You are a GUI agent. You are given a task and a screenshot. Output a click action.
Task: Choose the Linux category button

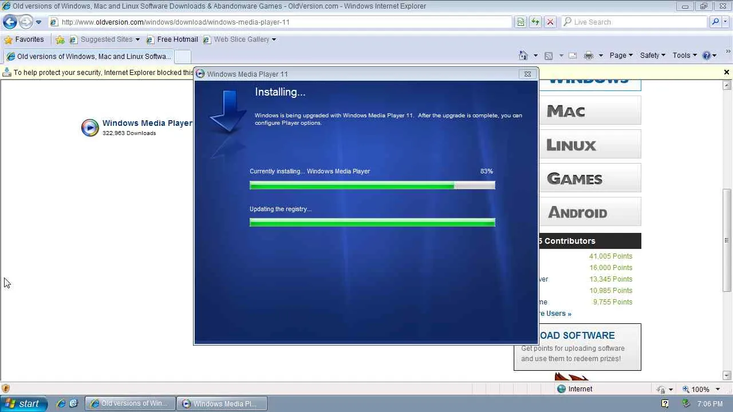pyautogui.click(x=590, y=144)
